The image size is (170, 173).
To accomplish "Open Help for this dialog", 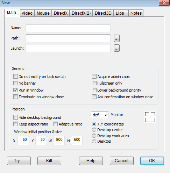I will click(91, 161).
